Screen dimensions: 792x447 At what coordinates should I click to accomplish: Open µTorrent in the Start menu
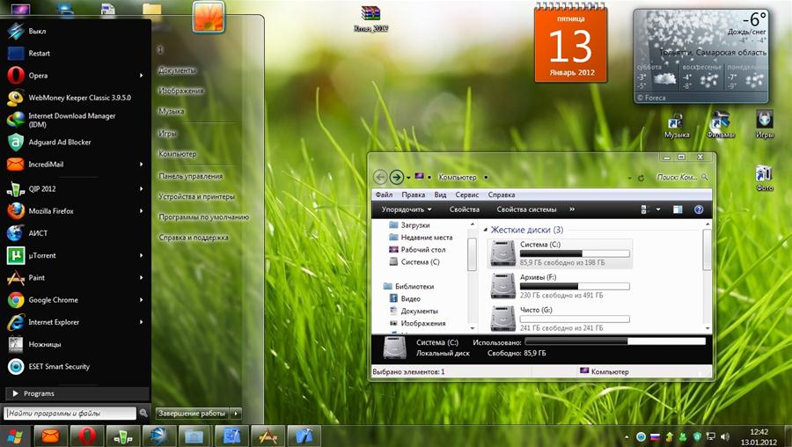(43, 255)
